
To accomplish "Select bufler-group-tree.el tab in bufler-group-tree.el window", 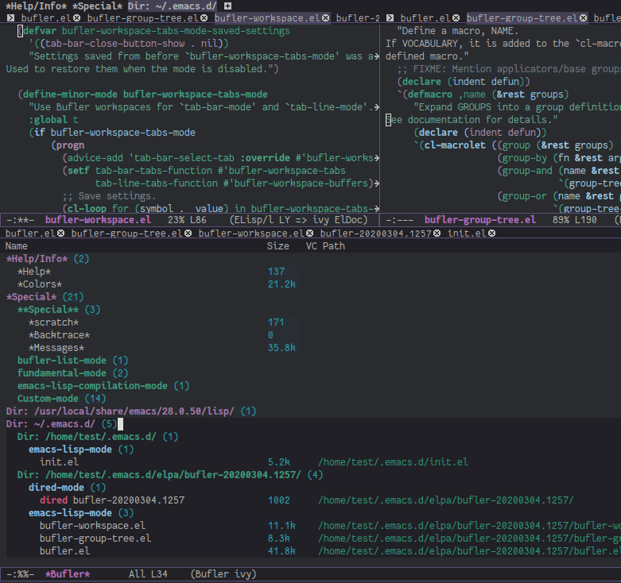I will [x=522, y=18].
